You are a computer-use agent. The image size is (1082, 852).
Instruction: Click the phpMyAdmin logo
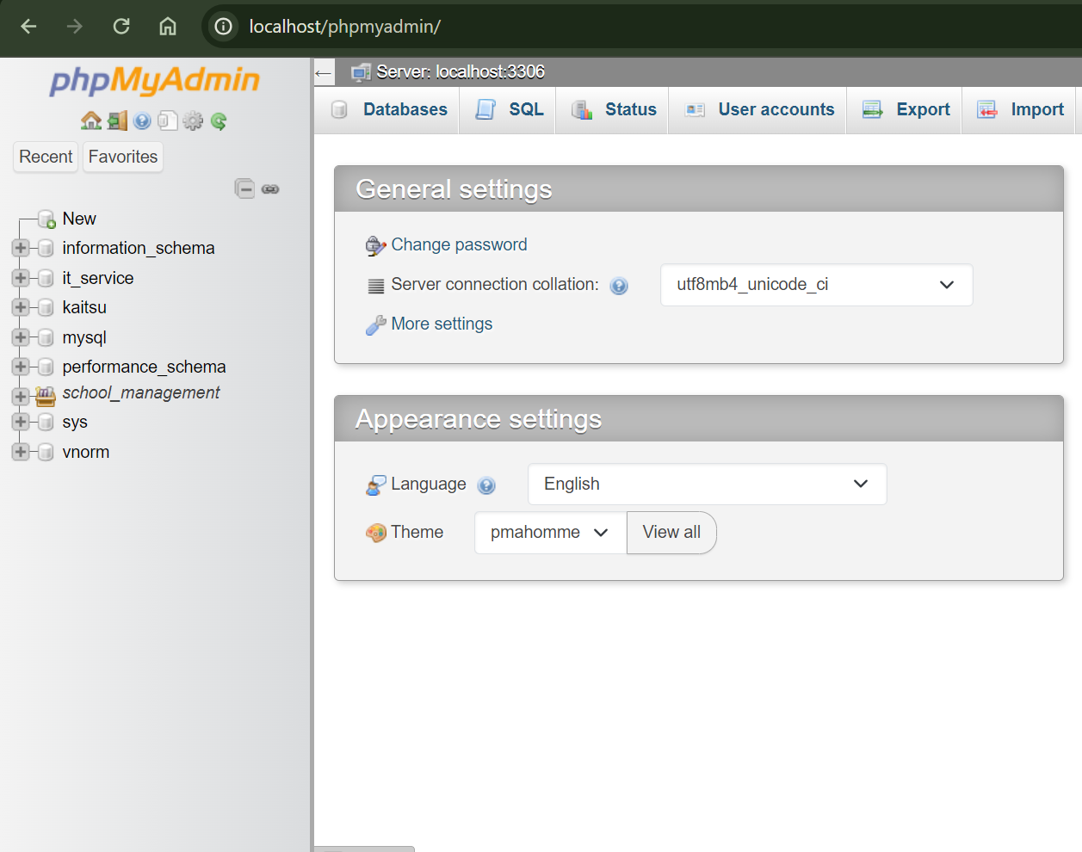tap(155, 81)
